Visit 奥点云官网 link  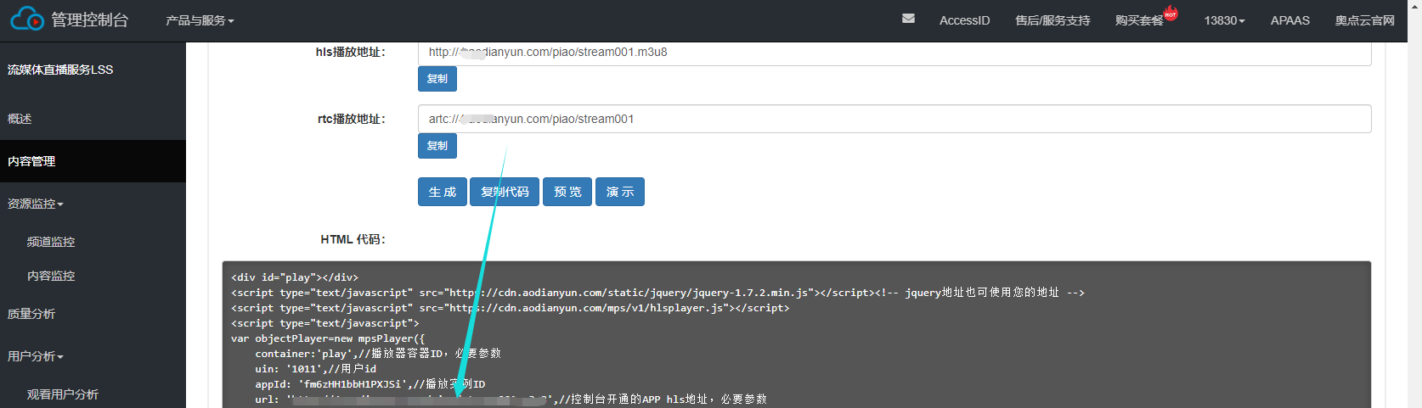[1364, 20]
